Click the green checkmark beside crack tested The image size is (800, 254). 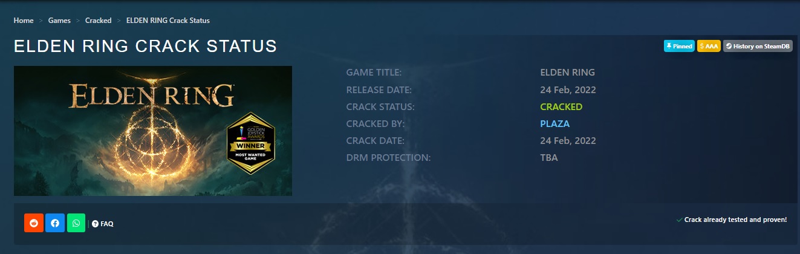pyautogui.click(x=680, y=220)
